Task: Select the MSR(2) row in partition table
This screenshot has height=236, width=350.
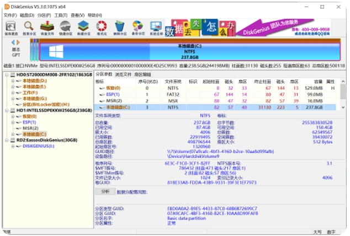Action: point(114,101)
